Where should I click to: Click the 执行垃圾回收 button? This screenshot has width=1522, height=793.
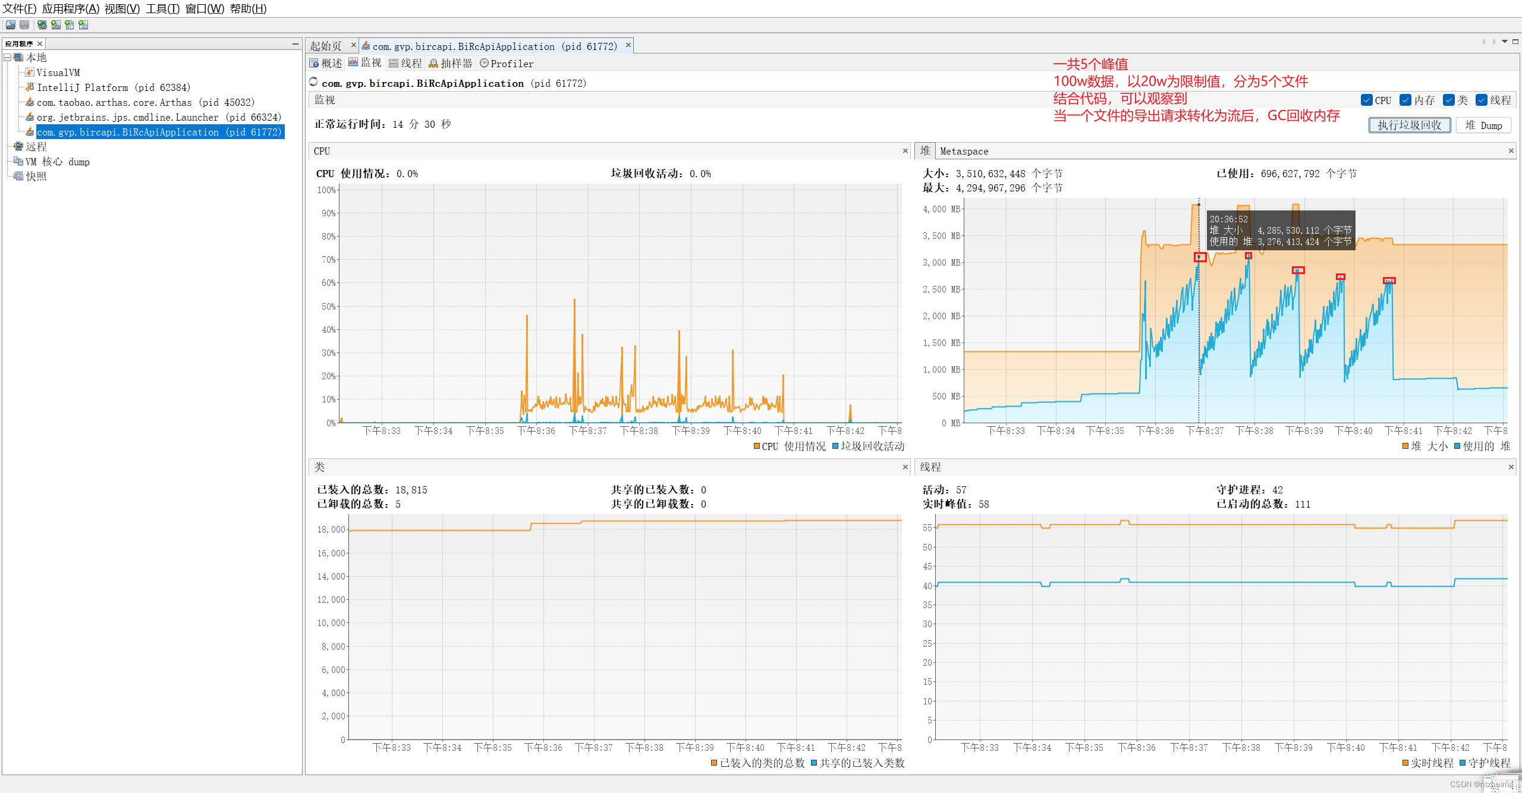coord(1410,125)
